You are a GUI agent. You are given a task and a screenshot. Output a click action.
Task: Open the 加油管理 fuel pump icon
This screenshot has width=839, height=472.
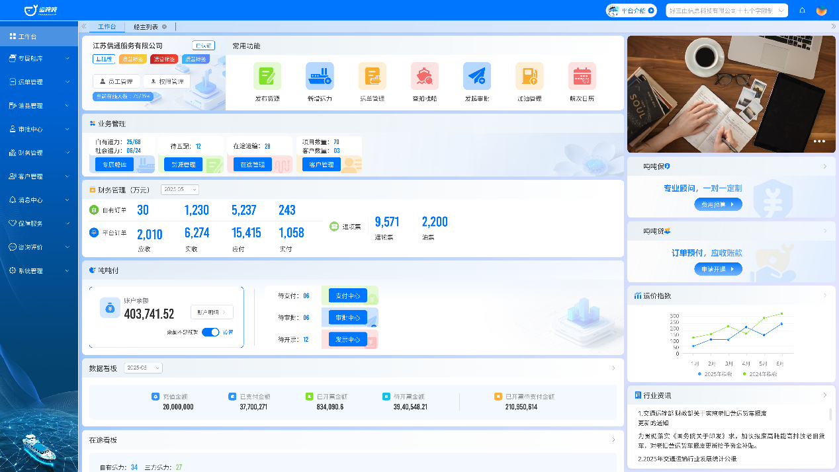click(x=529, y=76)
